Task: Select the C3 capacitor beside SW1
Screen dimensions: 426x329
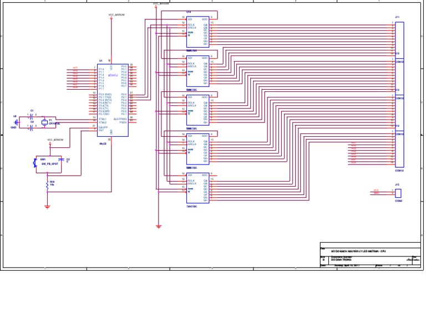Action: (62, 160)
